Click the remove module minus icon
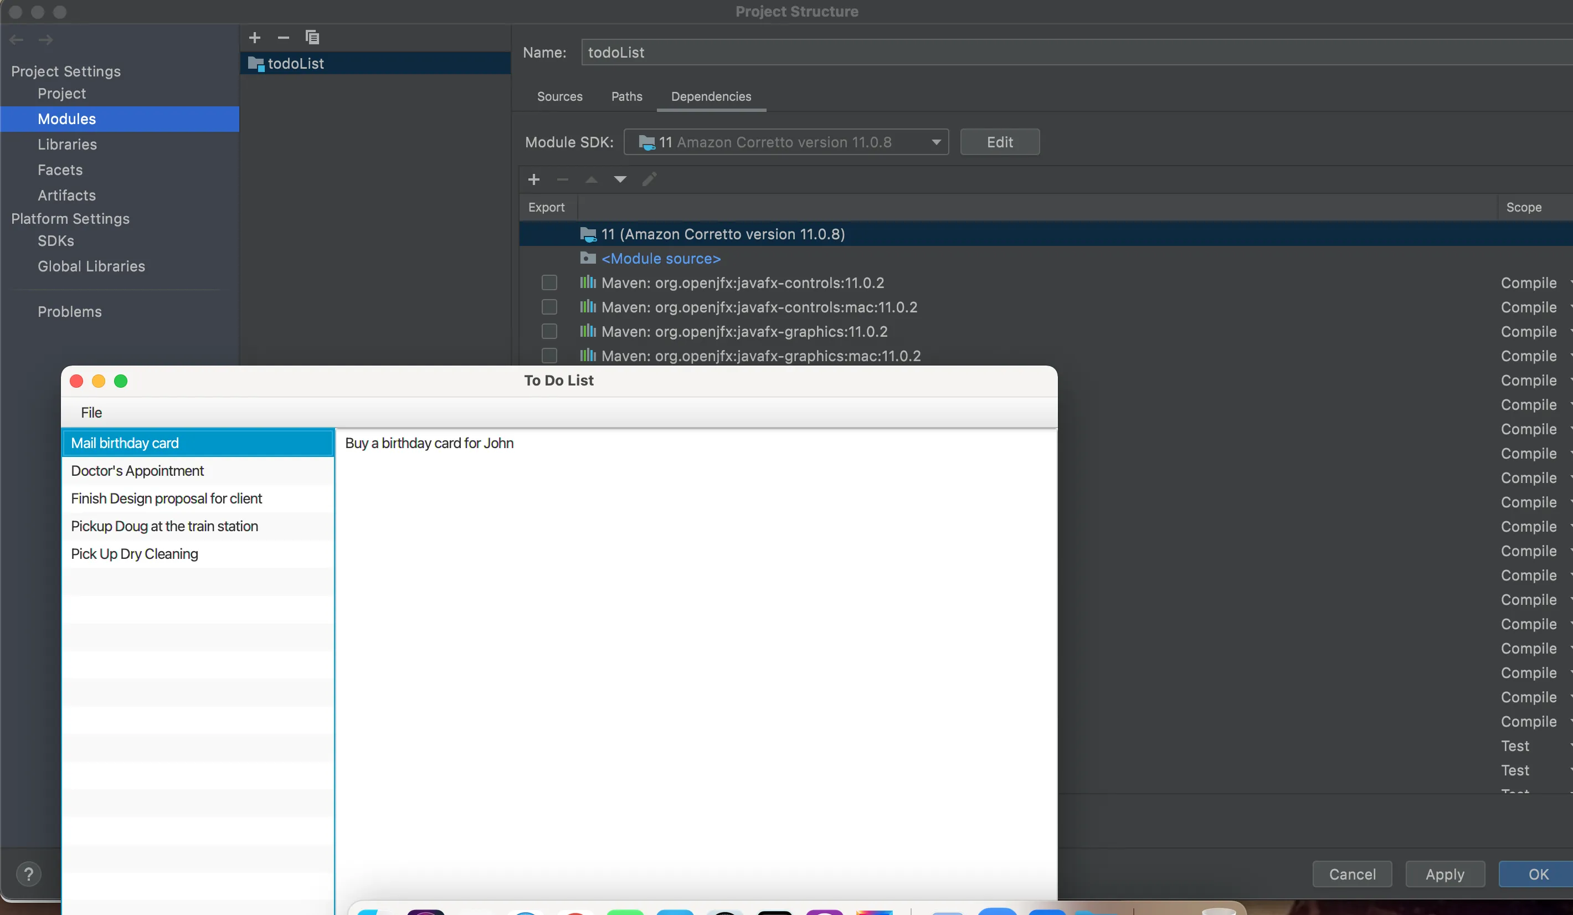This screenshot has width=1573, height=915. (284, 38)
